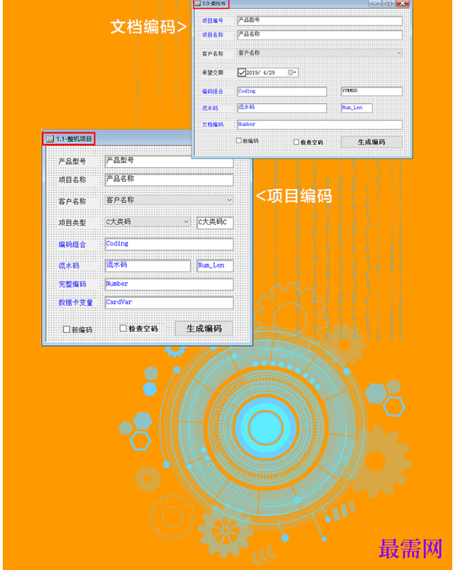Click 生成编码 button in the 3.0 window

[x=371, y=142]
